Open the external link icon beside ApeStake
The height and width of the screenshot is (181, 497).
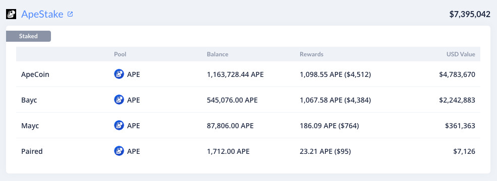pyautogui.click(x=70, y=14)
